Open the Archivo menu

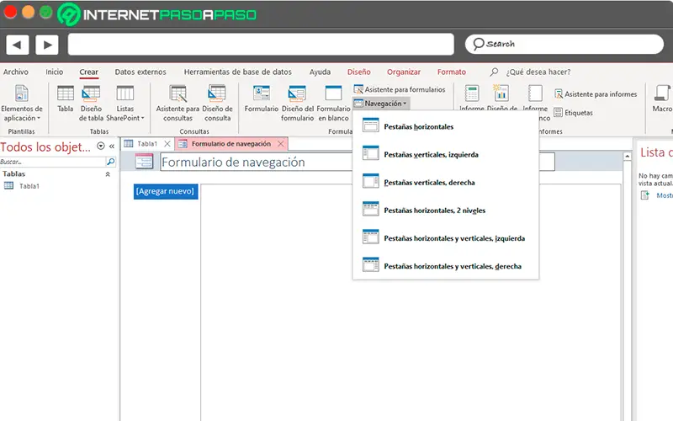(16, 72)
